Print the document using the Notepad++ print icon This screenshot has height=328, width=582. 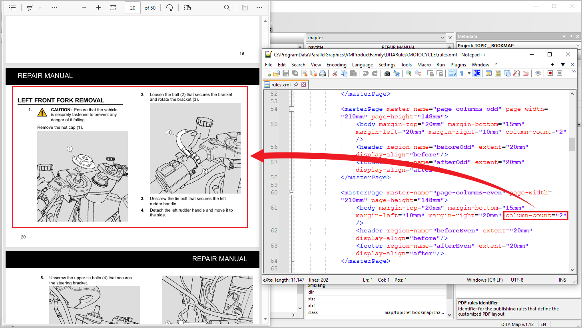coord(322,73)
